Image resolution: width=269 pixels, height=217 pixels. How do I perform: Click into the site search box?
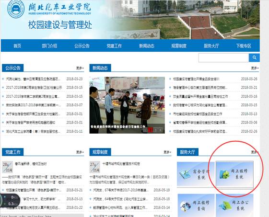click(x=223, y=57)
